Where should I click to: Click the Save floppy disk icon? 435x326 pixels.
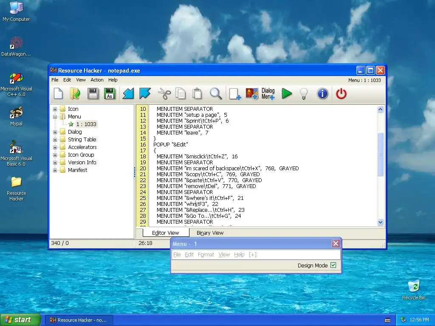tap(93, 93)
